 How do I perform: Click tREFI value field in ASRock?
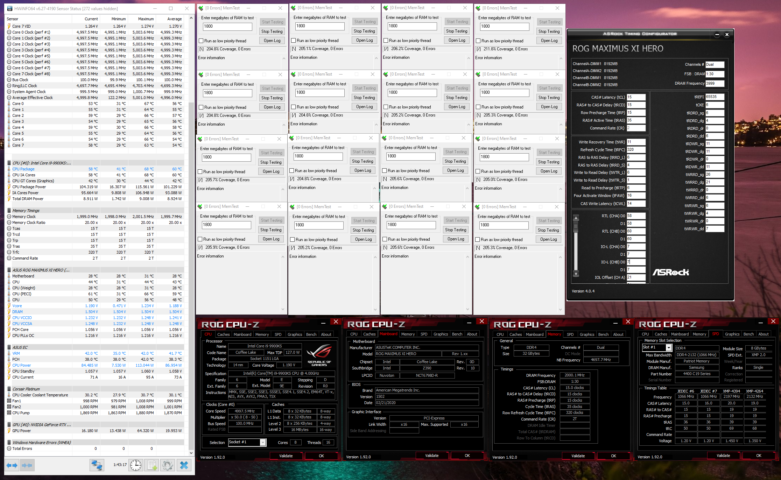[x=715, y=97]
